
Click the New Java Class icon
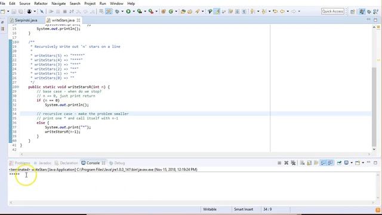coord(171,11)
